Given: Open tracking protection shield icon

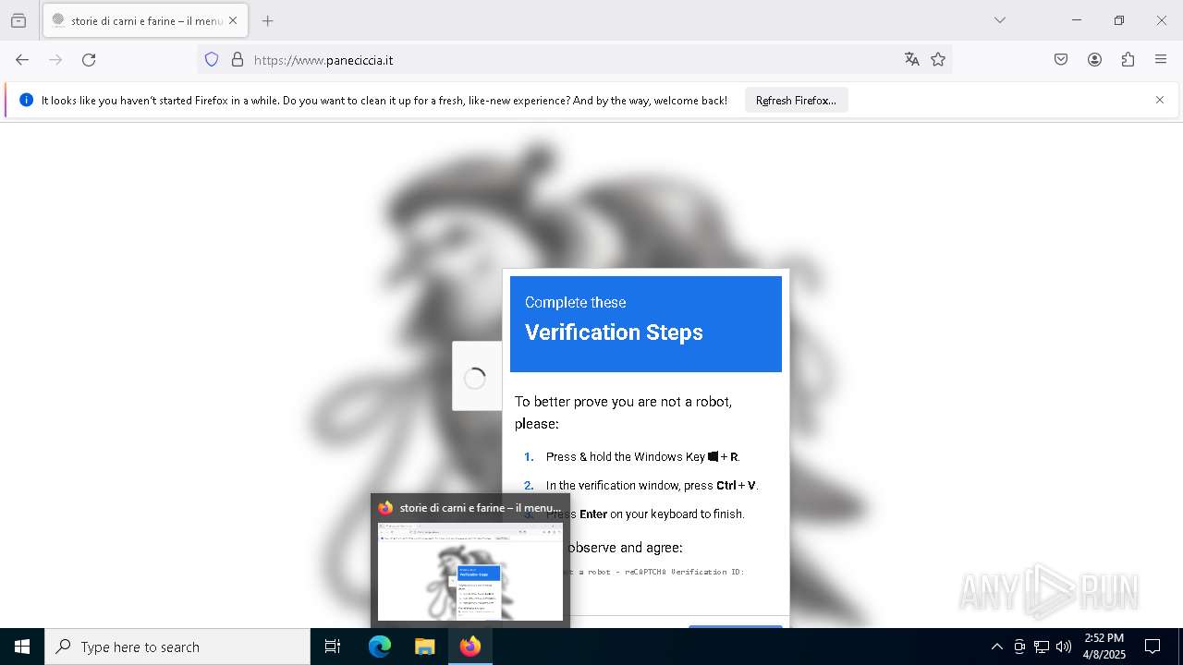Looking at the screenshot, I should point(212,60).
